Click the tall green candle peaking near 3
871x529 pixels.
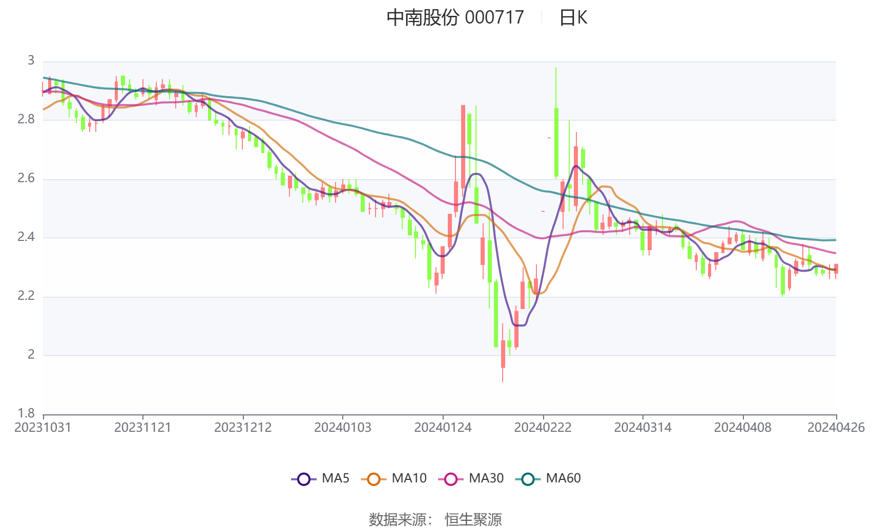coord(556,142)
